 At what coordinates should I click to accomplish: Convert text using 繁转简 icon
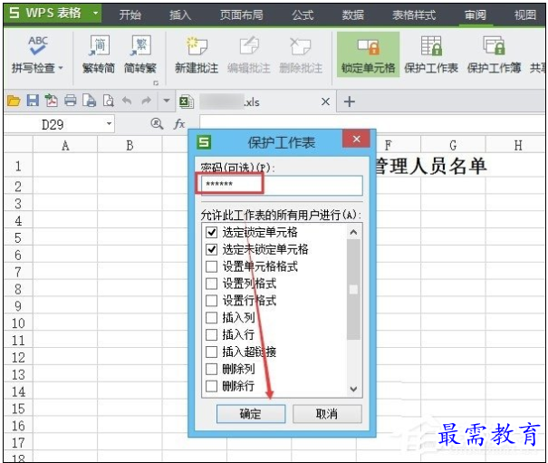click(x=100, y=46)
